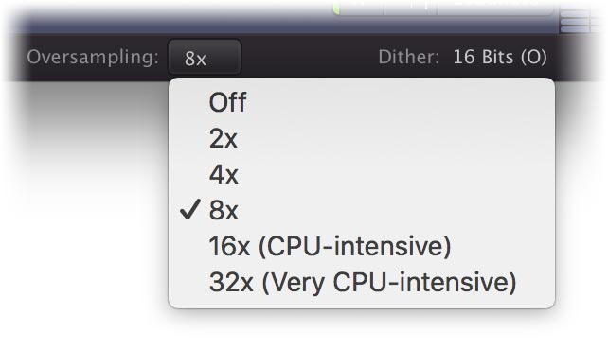Viewport: 608px width, 350px height.
Task: Click the '(Very CPU-intensive)' text of 32x entry
Action: point(389,282)
